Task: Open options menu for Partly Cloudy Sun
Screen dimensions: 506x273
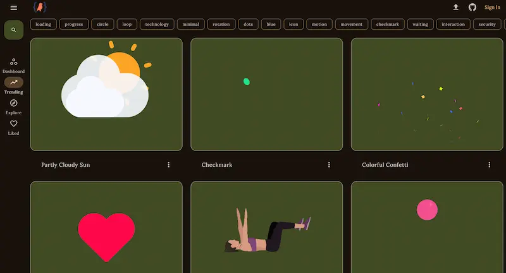Action: [169, 165]
